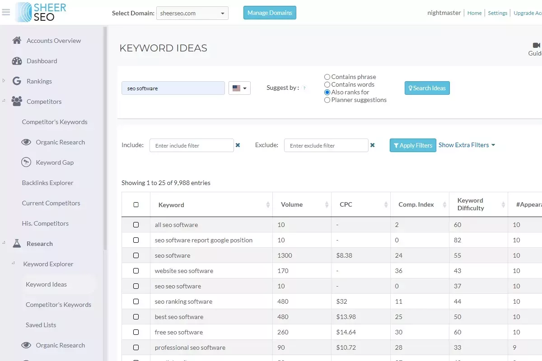
Task: Go to Saved Lists in sidebar
Action: point(41,325)
